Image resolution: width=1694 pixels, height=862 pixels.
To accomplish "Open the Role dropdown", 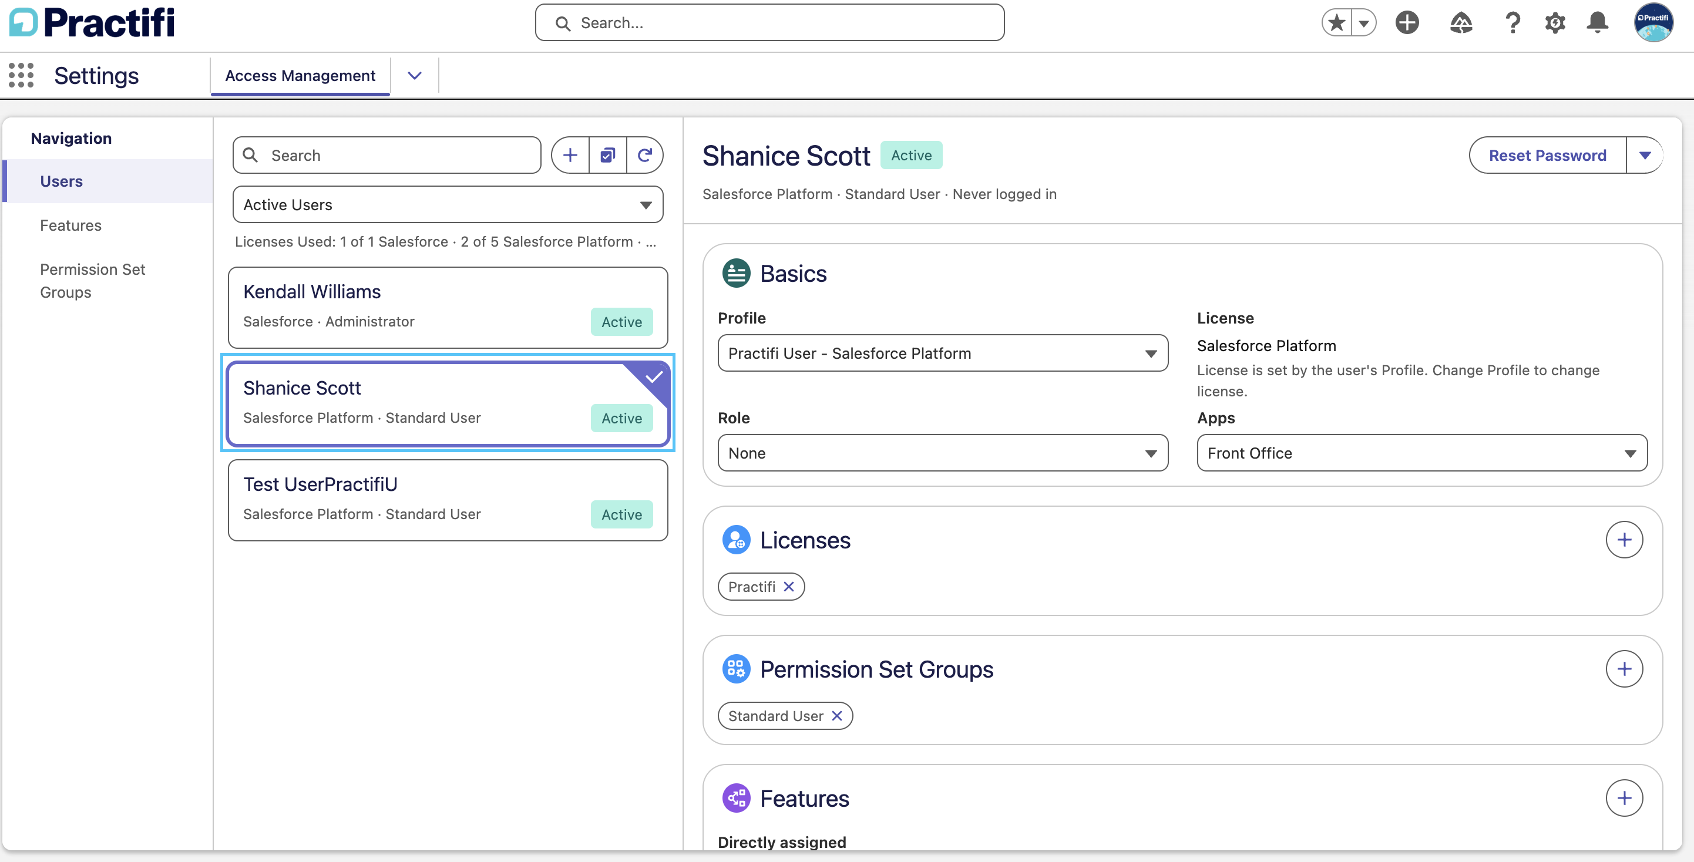I will (x=943, y=453).
